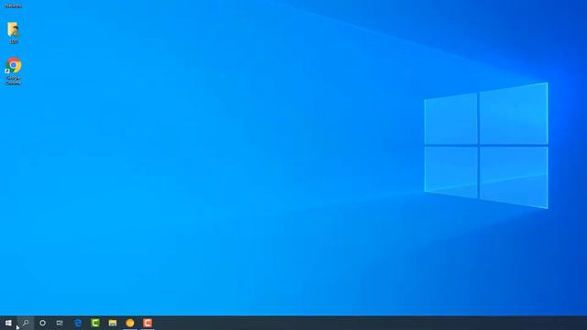Open Task View in taskbar
This screenshot has width=587, height=330.
point(60,323)
